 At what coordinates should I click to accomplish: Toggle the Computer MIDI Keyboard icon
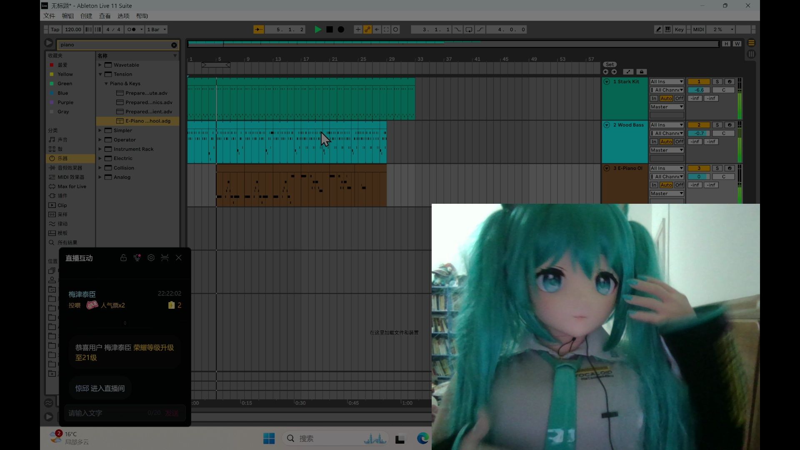668,30
